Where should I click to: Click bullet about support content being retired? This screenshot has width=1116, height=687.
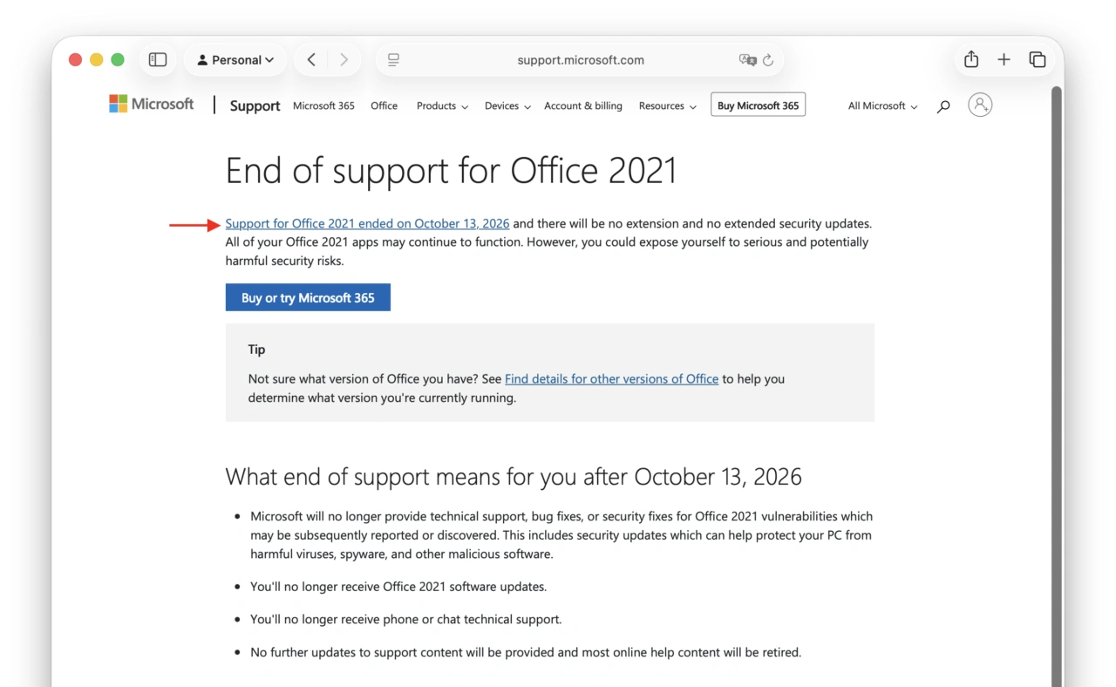tap(526, 653)
